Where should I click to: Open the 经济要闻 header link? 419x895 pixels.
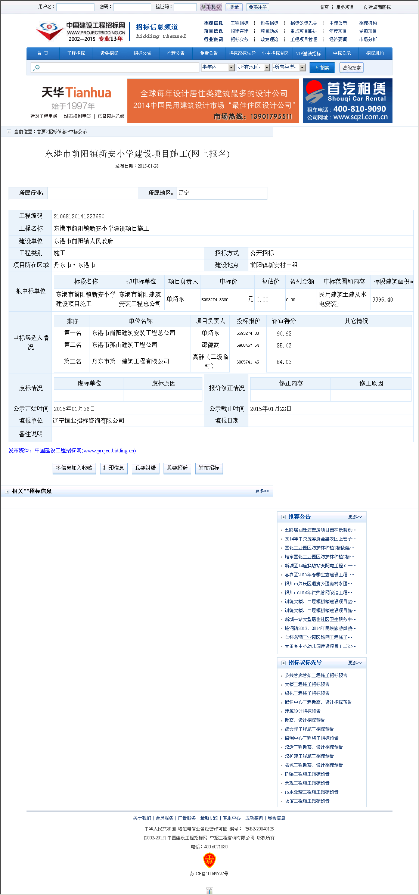point(338,40)
